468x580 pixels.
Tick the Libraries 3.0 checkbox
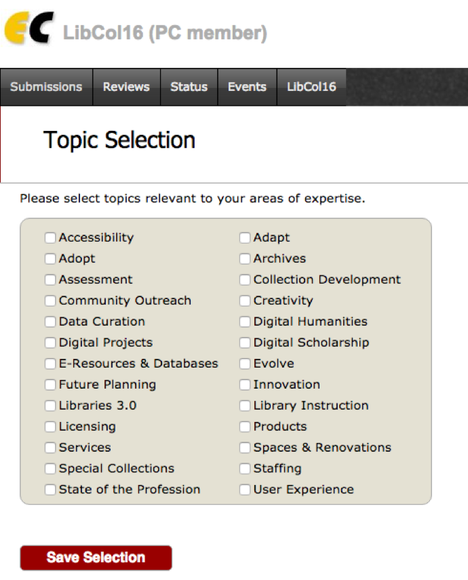click(50, 406)
